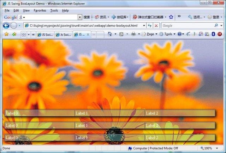
Task: Open the Edit menu
Action: pyautogui.click(x=16, y=11)
